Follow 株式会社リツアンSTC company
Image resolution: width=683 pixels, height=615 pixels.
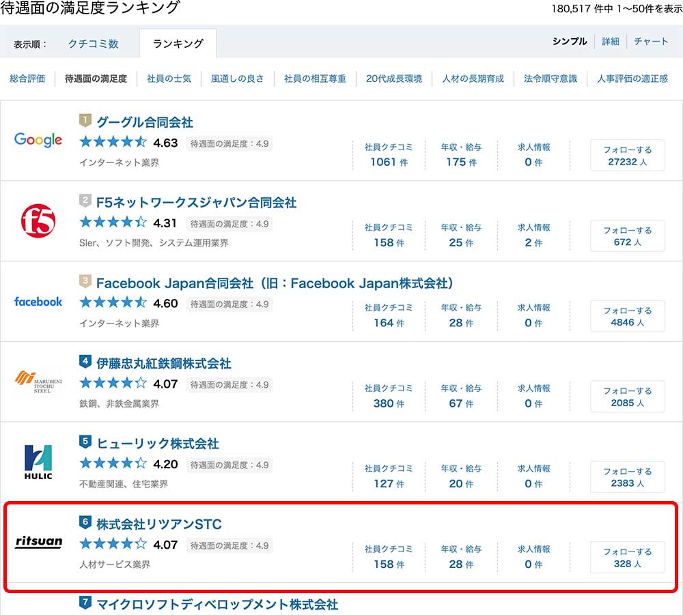(627, 557)
